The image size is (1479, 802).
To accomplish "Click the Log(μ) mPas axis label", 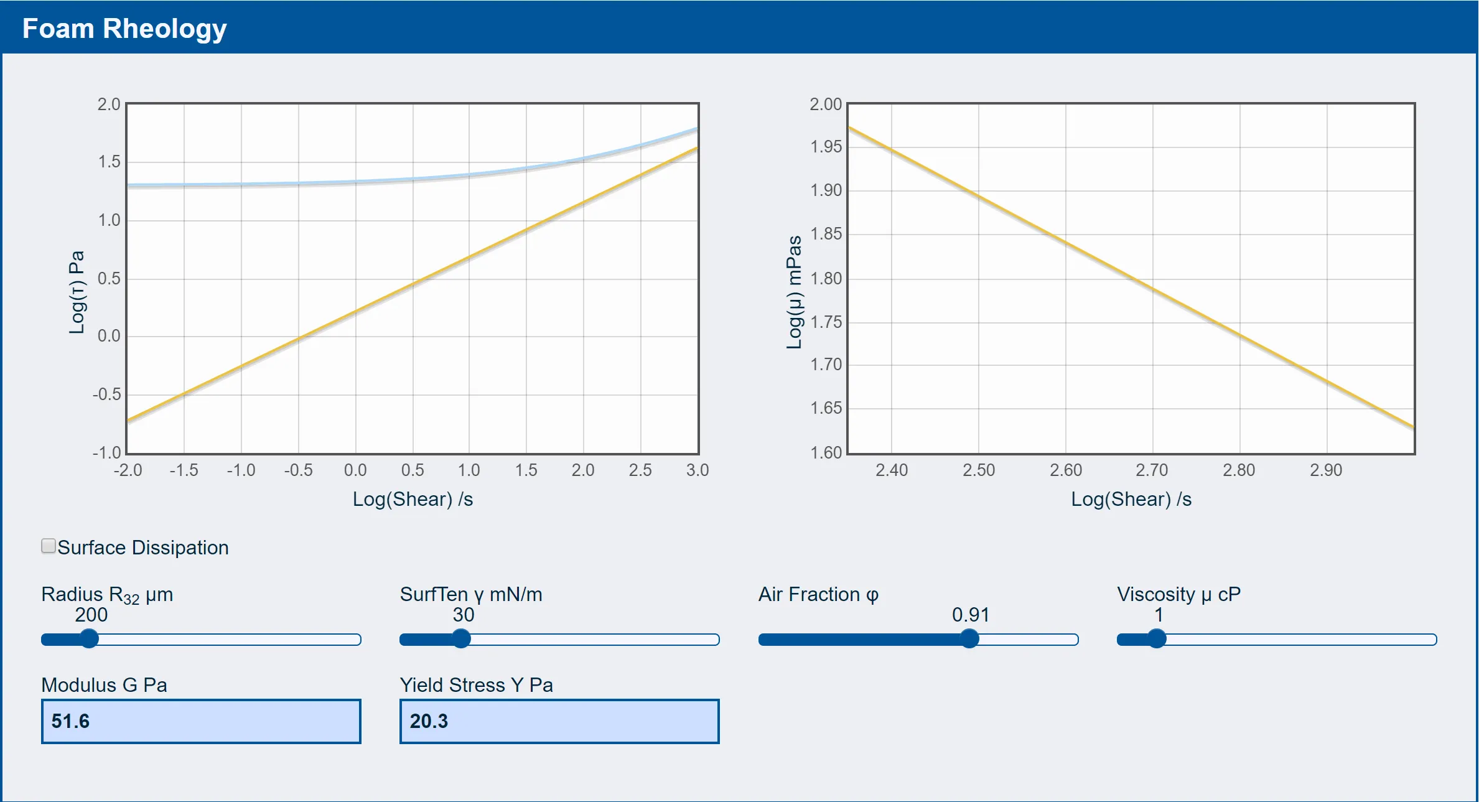I will pyautogui.click(x=794, y=292).
